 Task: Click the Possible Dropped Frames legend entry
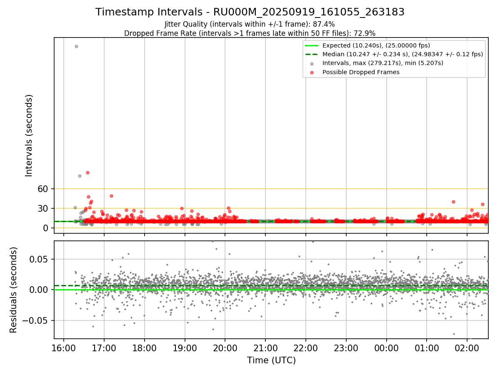[361, 72]
